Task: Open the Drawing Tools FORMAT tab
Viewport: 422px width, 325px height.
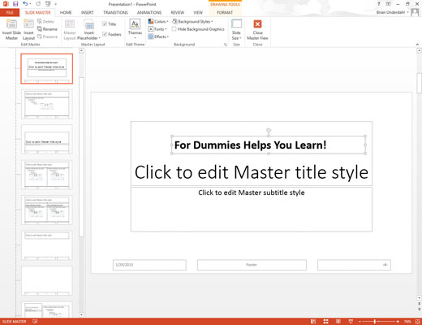Action: [225, 12]
